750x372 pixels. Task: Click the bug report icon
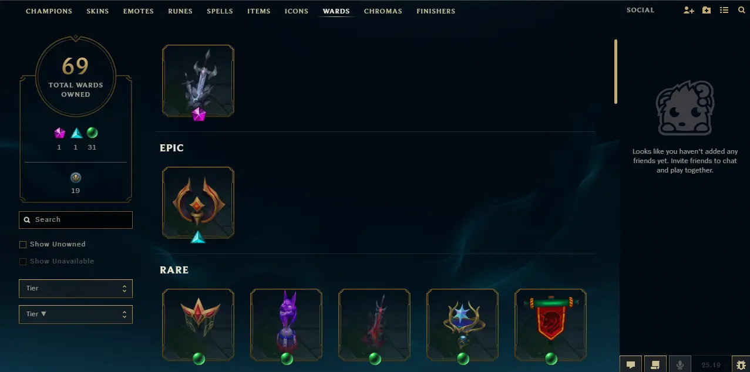click(741, 364)
